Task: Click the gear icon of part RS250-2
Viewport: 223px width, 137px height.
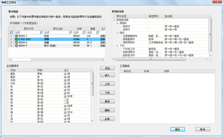Action: pyautogui.click(x=17, y=43)
